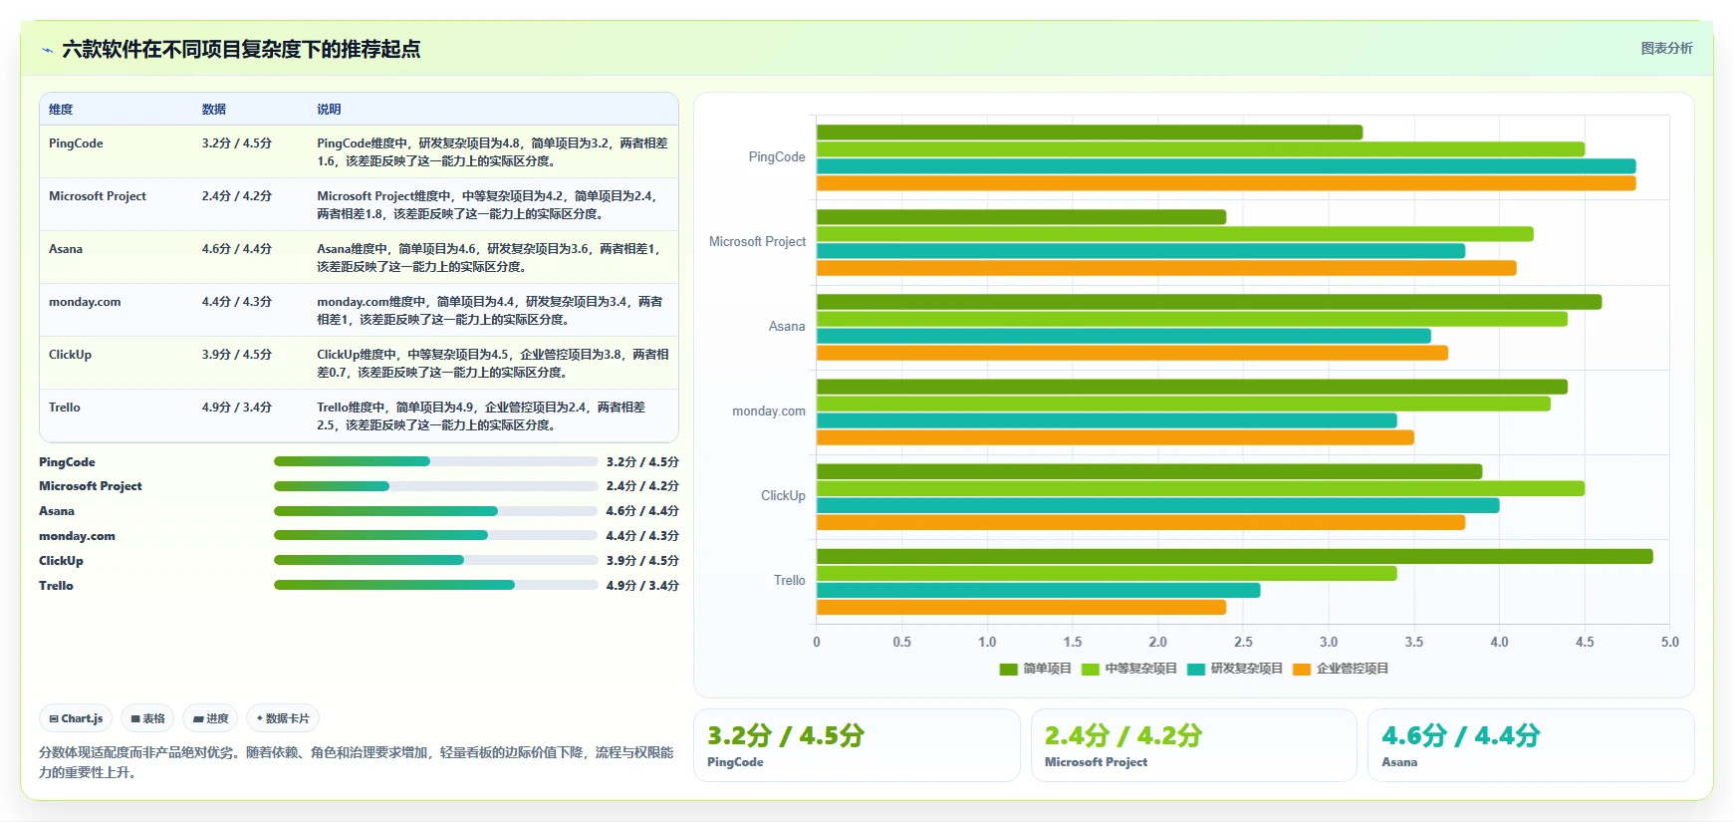Click the monday.com label on chart axis
Screen dimensions: 1734x822
pyautogui.click(x=769, y=411)
